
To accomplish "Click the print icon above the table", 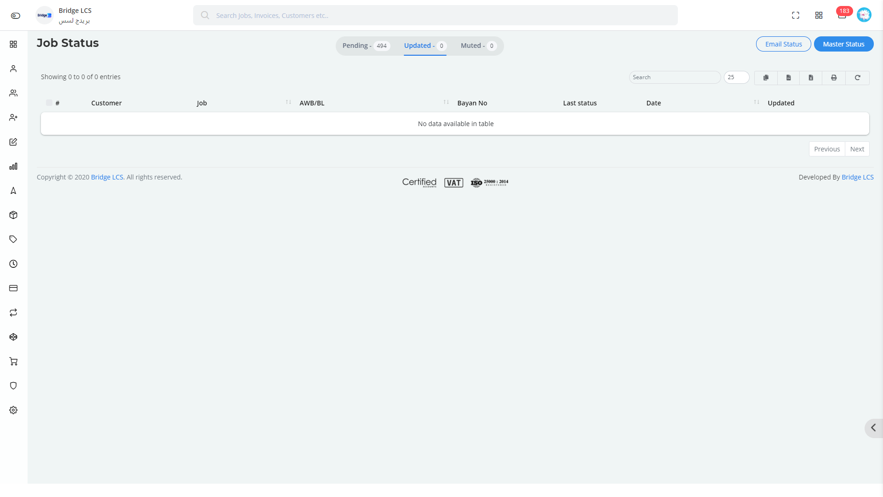I will [x=834, y=78].
